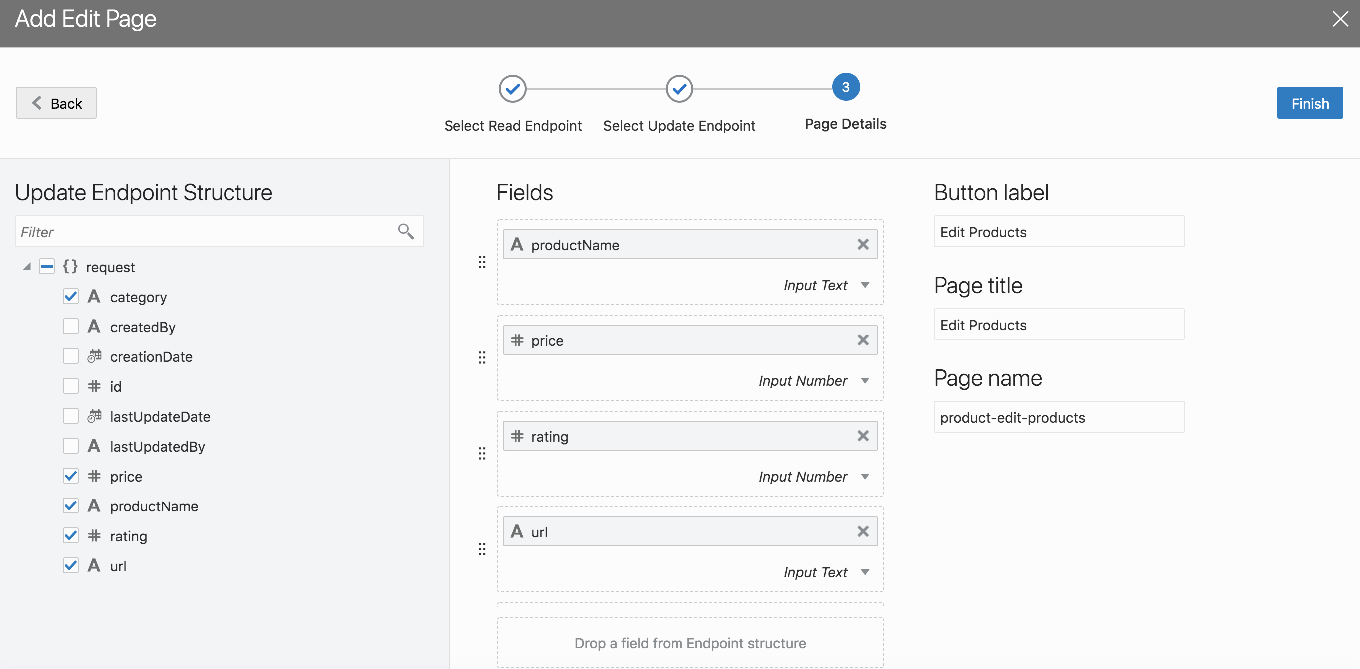1360x669 pixels.
Task: Click the drag handle beside url field
Action: tap(482, 549)
